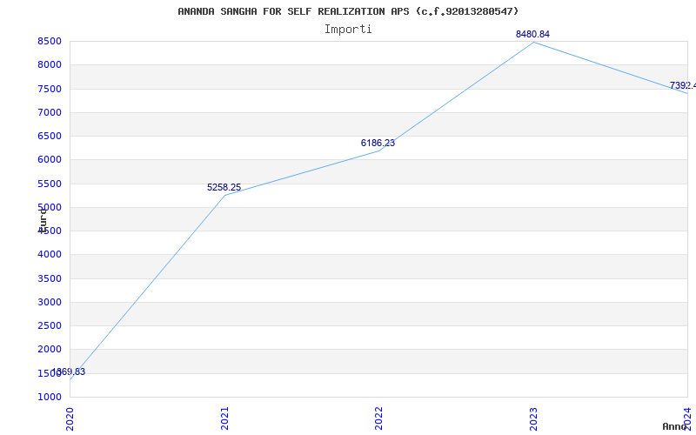The image size is (696, 435).
Task: Click the 4000 y-axis value
Action: tap(50, 255)
